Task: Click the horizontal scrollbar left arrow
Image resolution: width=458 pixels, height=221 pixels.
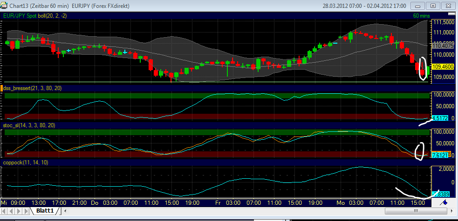Action: (65, 210)
